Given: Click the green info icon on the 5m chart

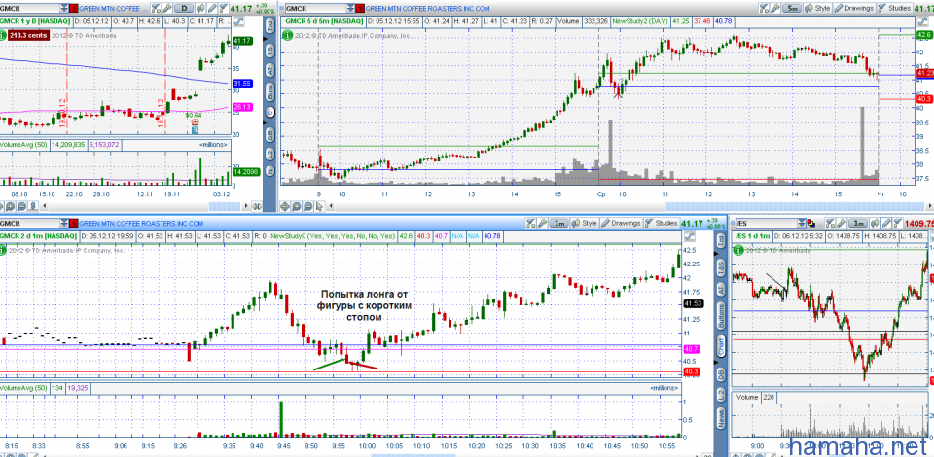Looking at the screenshot, I should (288, 34).
